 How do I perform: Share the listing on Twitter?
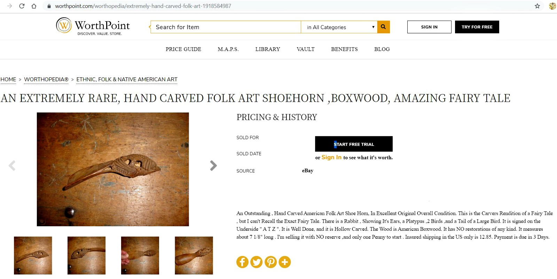click(x=257, y=262)
